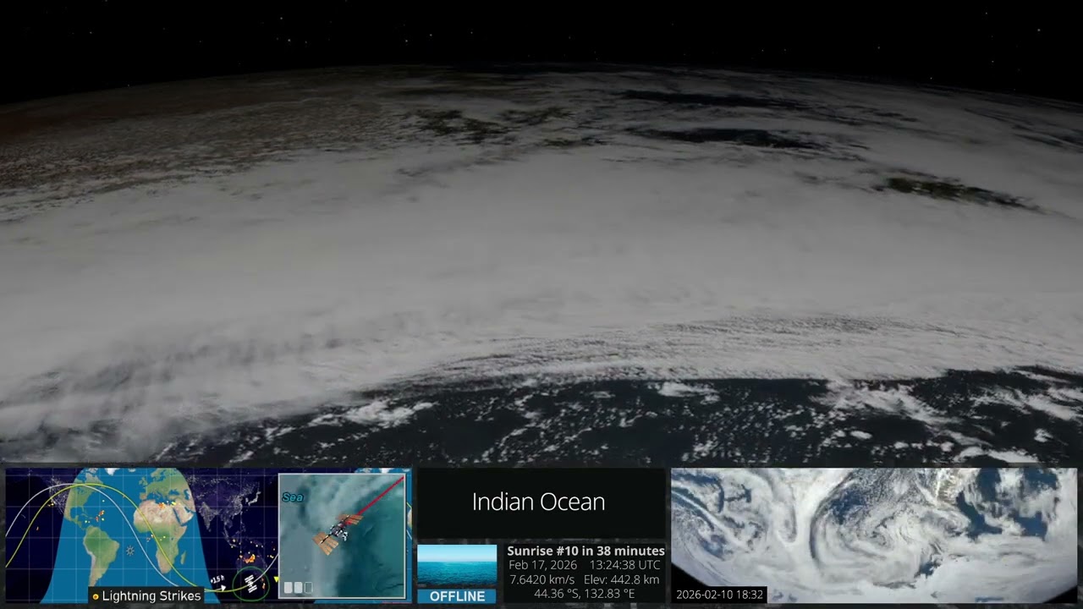Click the OFFLINE status badge
Screen dimensions: 1083x609
click(457, 596)
